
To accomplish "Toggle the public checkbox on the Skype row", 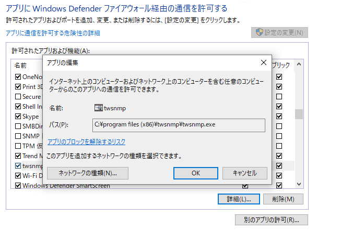I will 279,117.
